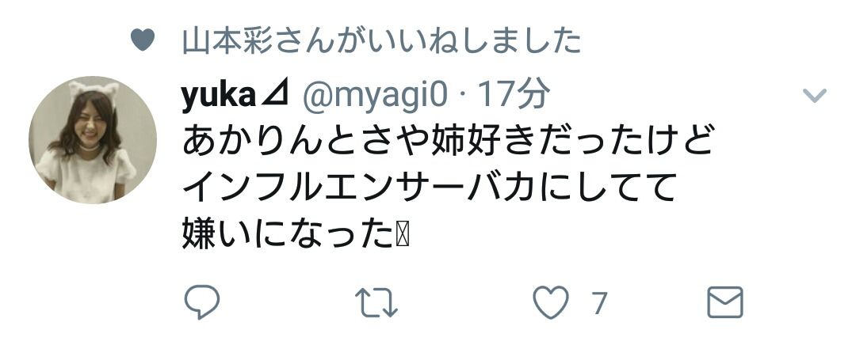Retweet this post using the arrows icon
The image size is (856, 345).
[376, 302]
